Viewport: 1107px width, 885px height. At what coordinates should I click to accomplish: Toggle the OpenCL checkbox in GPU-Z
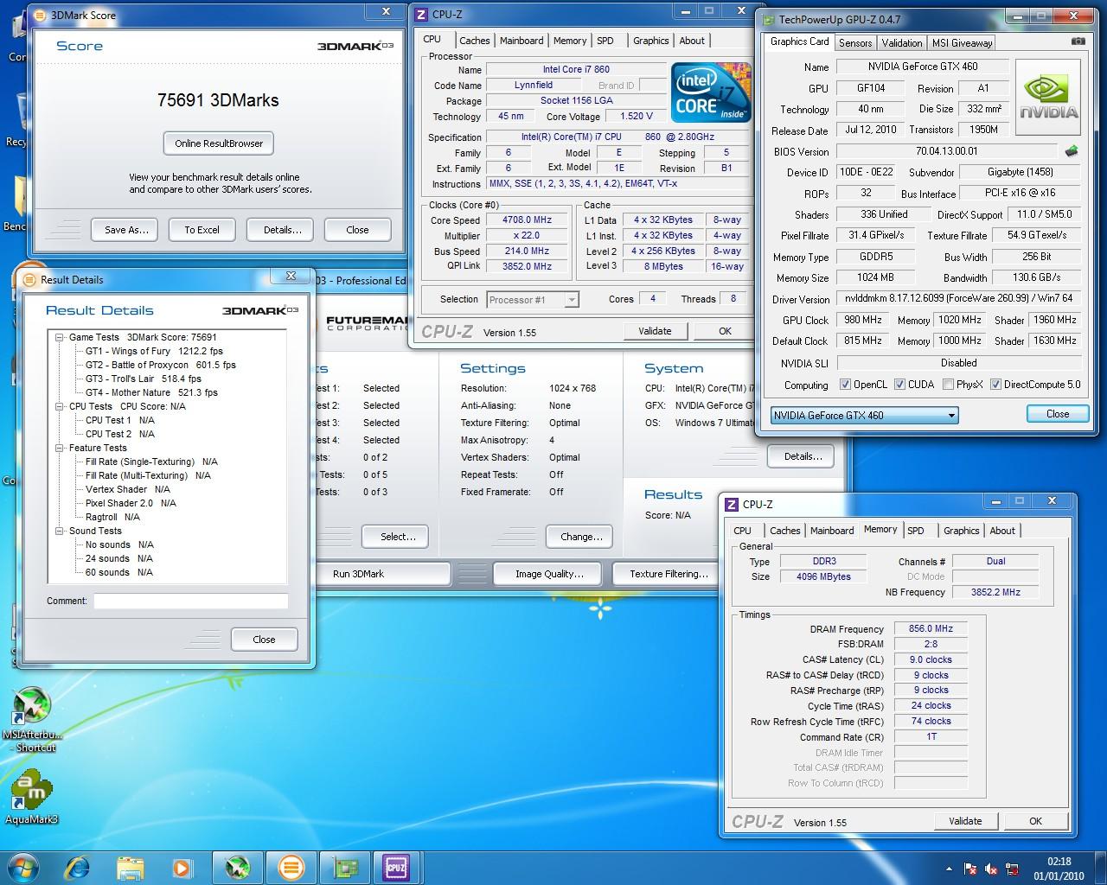click(x=845, y=385)
